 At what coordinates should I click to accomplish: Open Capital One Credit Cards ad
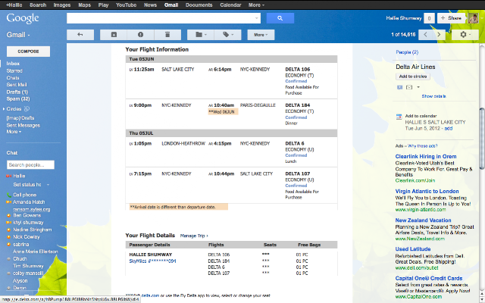pyautogui.click(x=429, y=278)
